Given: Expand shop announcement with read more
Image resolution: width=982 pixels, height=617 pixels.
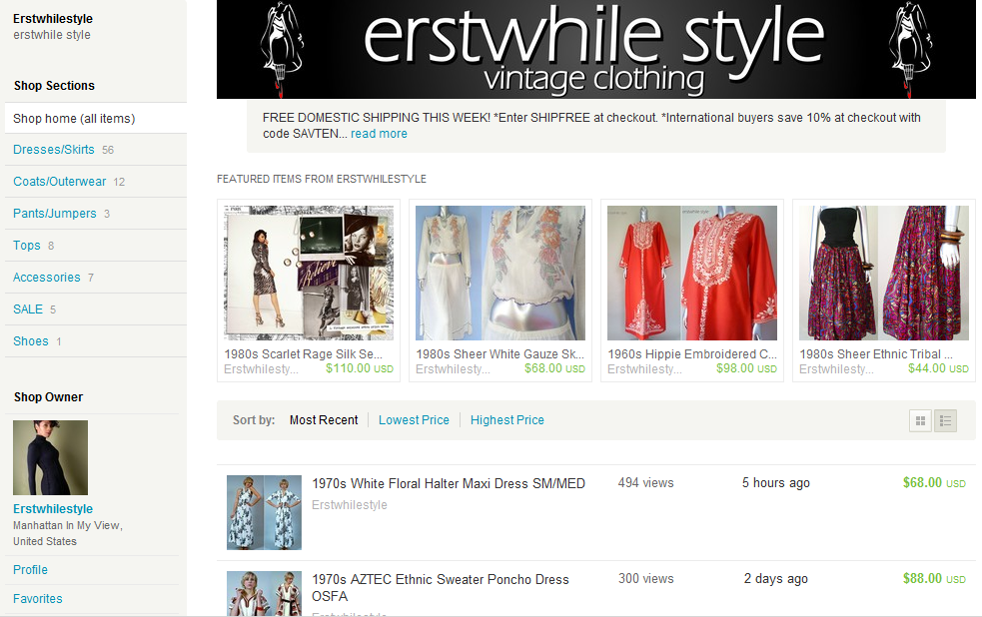Looking at the screenshot, I should 379,134.
